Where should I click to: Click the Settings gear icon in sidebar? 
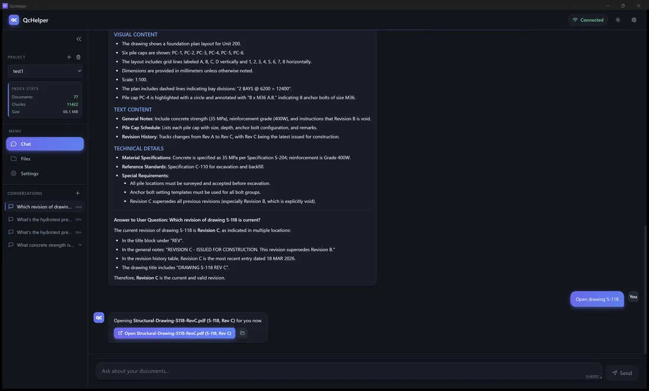pos(14,174)
